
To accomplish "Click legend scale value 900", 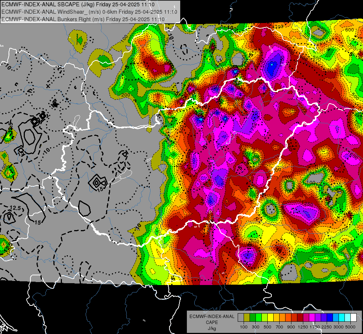I will [x=291, y=327].
